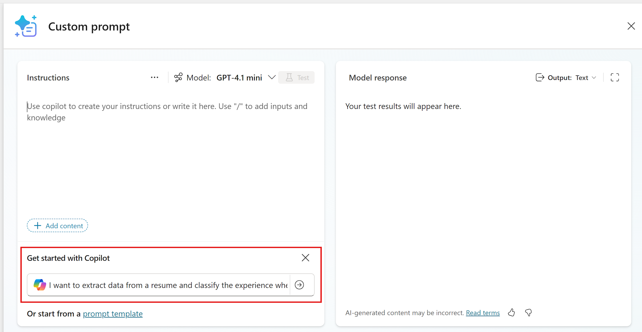Open more options for Instructions
Screen dimensions: 642x332
pyautogui.click(x=154, y=77)
